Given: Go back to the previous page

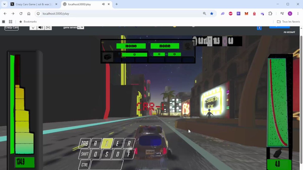Looking at the screenshot, I should click(5, 14).
